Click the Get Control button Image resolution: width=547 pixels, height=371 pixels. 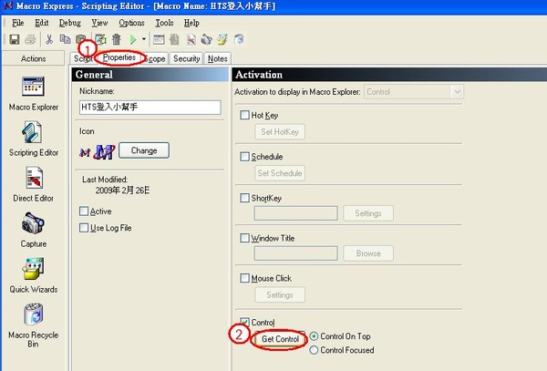280,339
